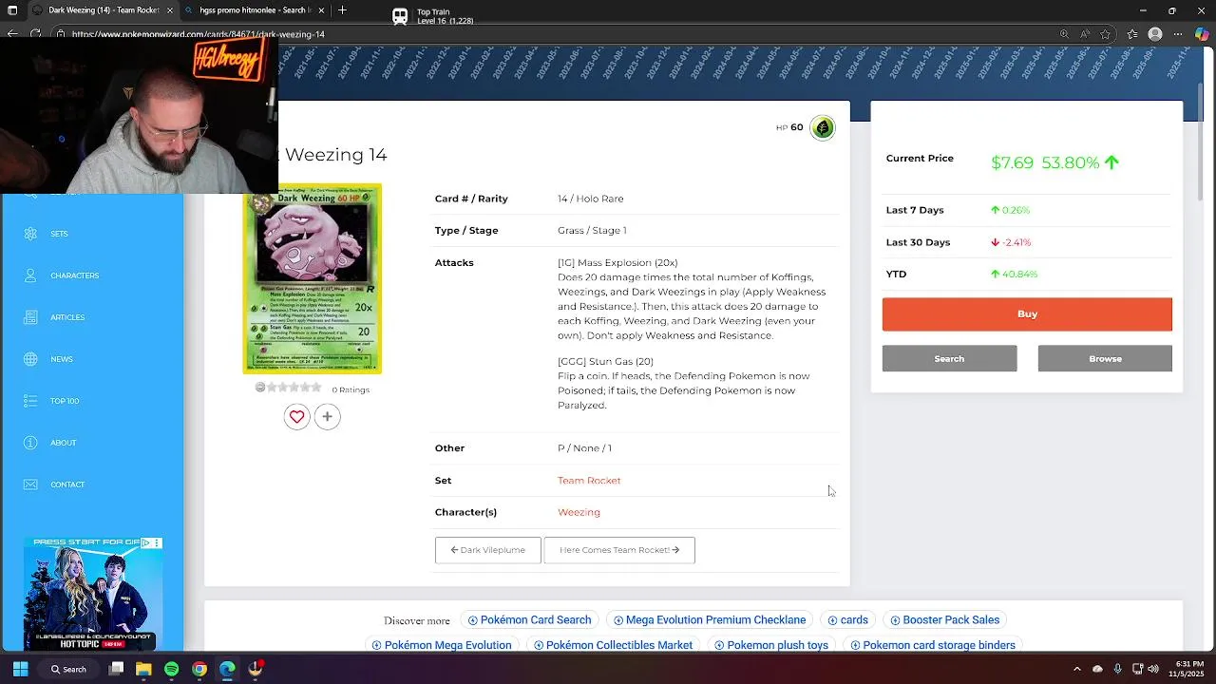Open the Weezing character link
Screen dimensions: 1216x684
coord(579,512)
